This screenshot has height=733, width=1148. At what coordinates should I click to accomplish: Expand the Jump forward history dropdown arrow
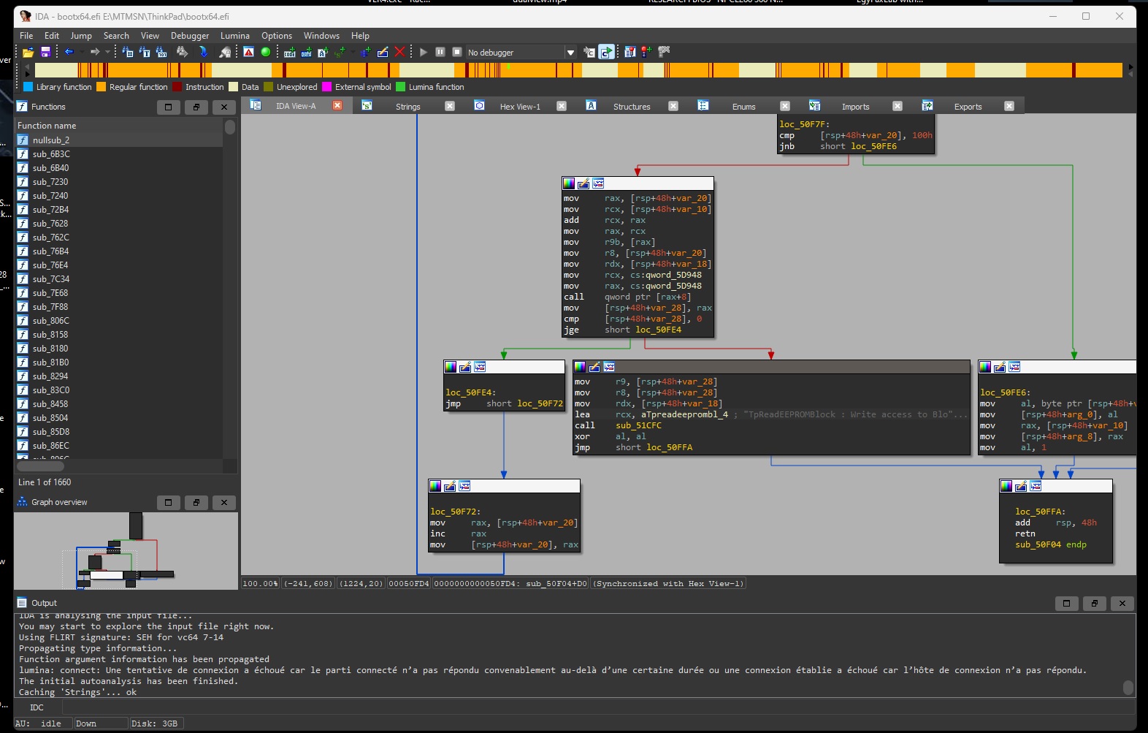(x=107, y=52)
